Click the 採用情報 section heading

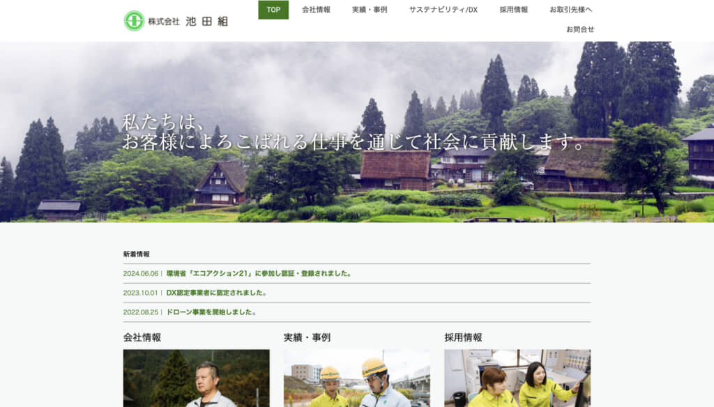click(463, 337)
